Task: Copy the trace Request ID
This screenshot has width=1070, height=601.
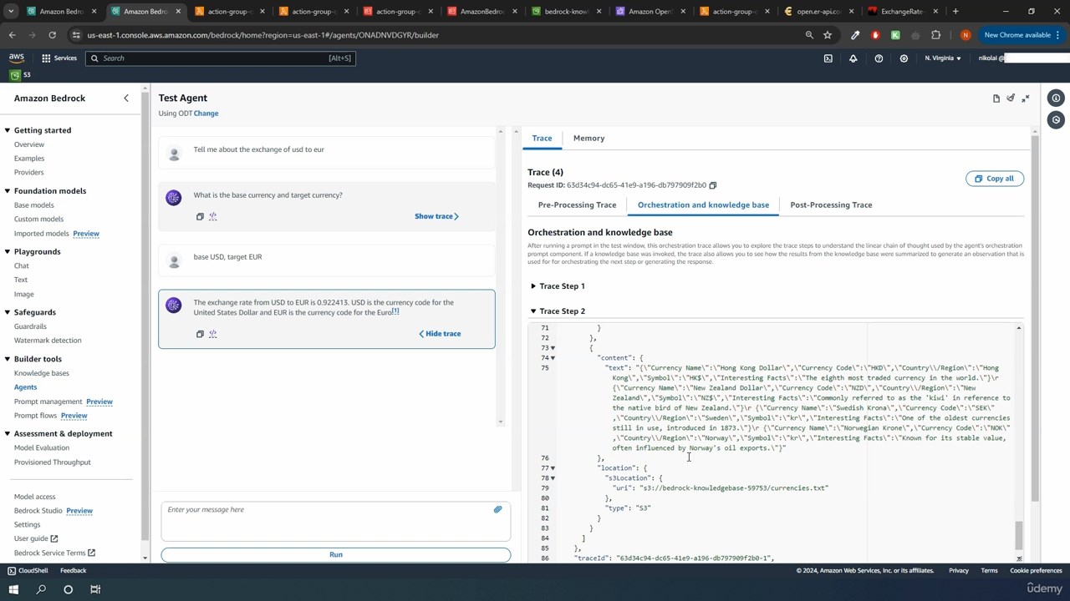Action: coord(713,185)
